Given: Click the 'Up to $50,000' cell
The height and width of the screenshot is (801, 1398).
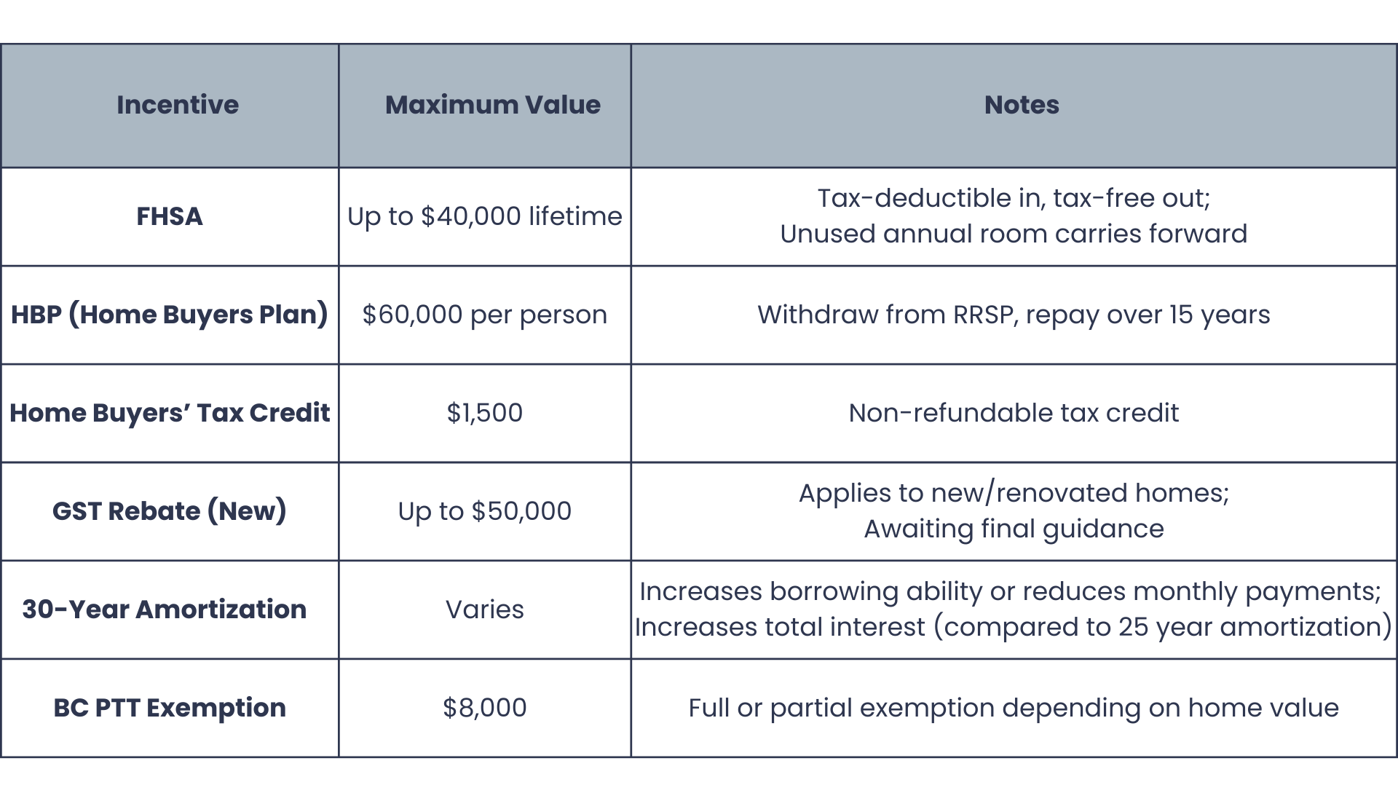Looking at the screenshot, I should click(x=485, y=511).
